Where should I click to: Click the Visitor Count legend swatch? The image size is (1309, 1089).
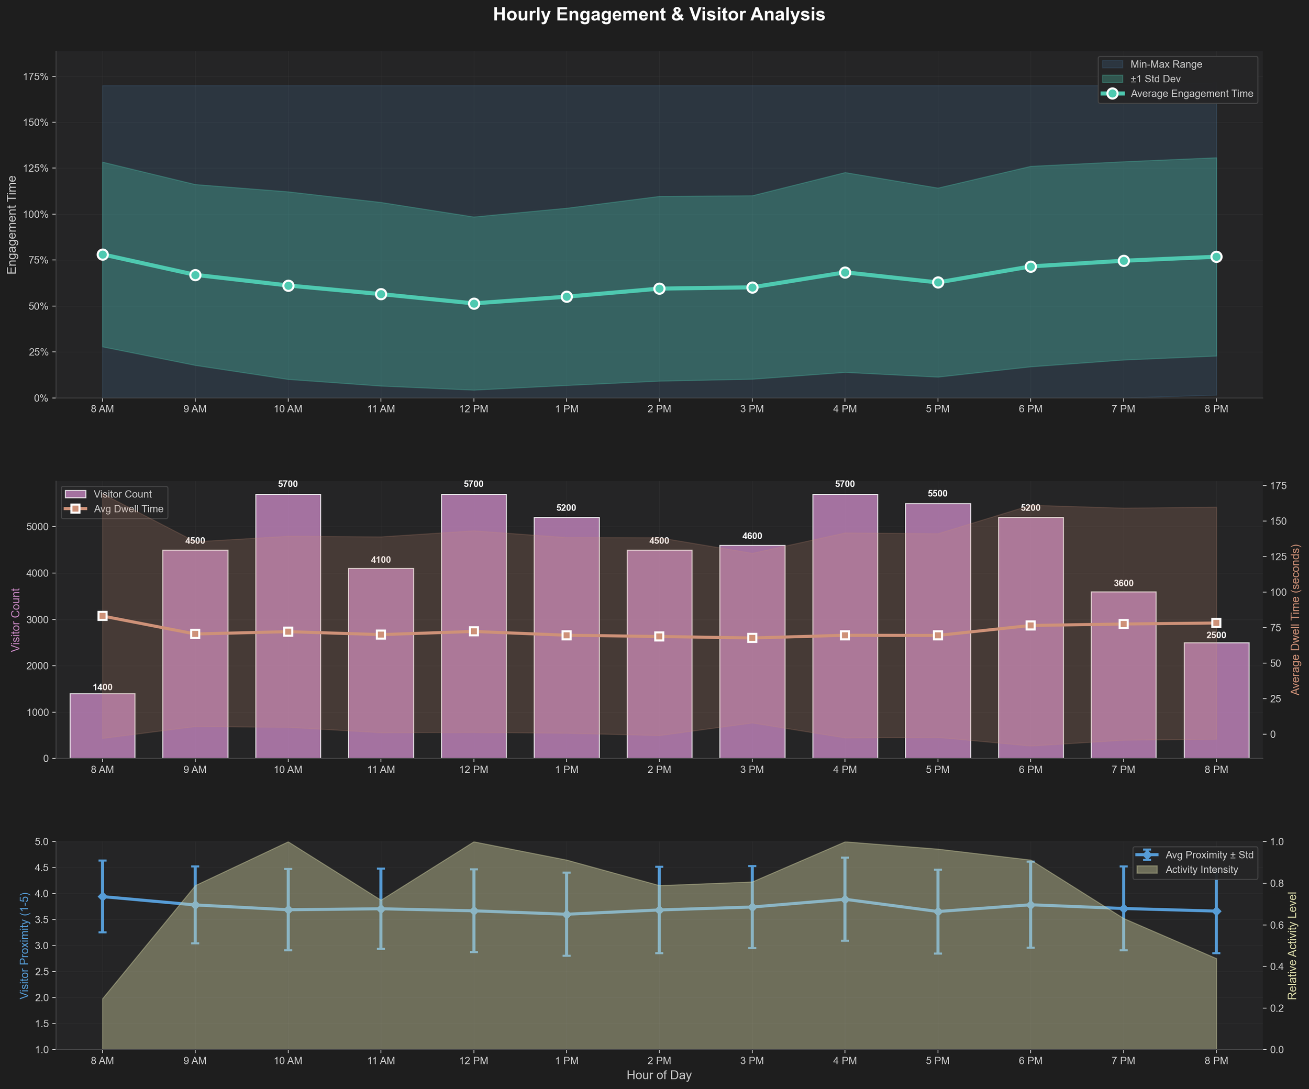pyautogui.click(x=75, y=494)
